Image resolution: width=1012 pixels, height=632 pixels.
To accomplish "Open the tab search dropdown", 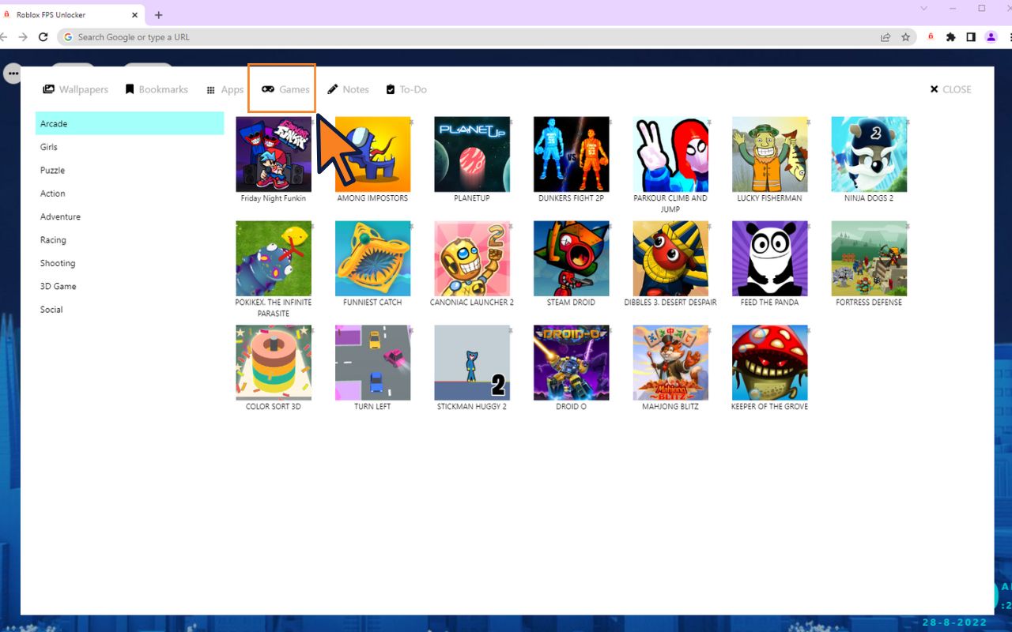I will pos(924,9).
